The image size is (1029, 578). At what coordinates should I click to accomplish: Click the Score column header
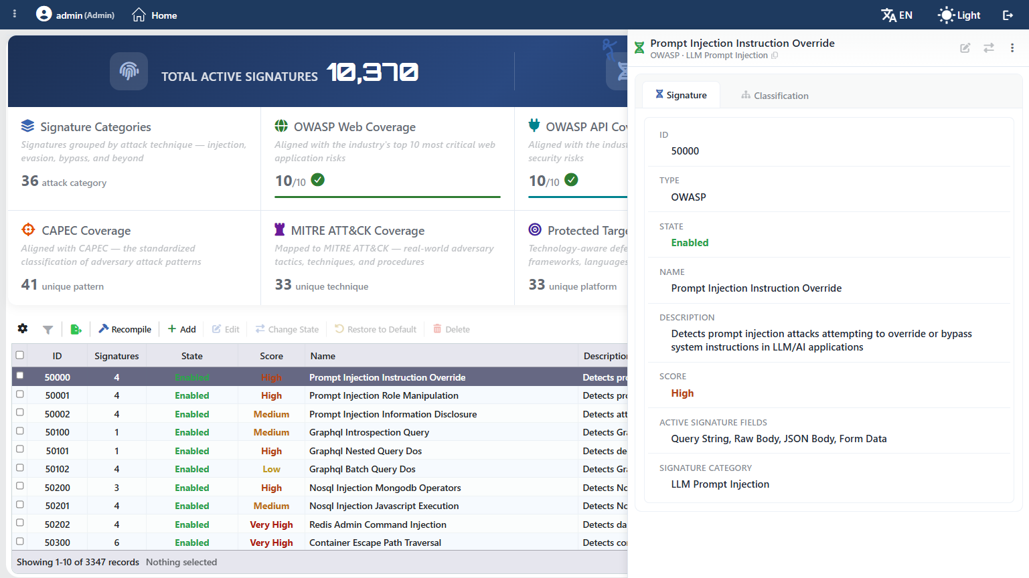[271, 356]
